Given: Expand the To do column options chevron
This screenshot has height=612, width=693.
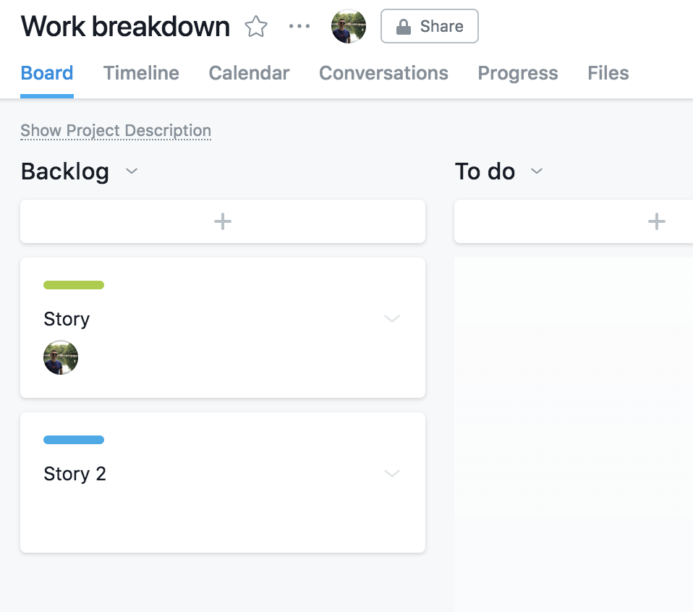Looking at the screenshot, I should point(537,172).
